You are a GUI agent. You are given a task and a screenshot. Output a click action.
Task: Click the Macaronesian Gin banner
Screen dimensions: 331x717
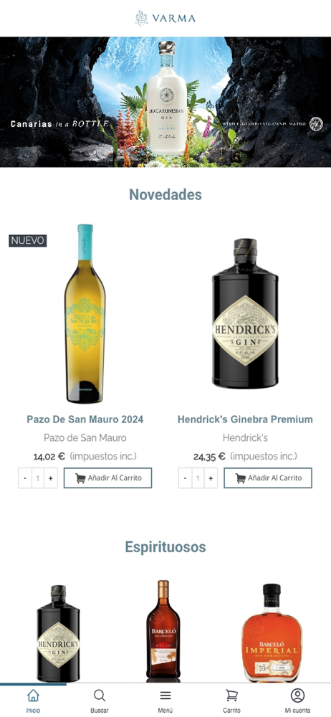pos(165,102)
